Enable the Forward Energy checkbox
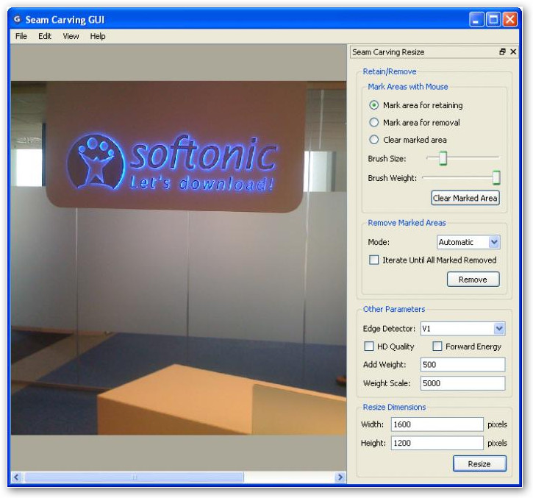This screenshot has height=498, width=533. [437, 346]
